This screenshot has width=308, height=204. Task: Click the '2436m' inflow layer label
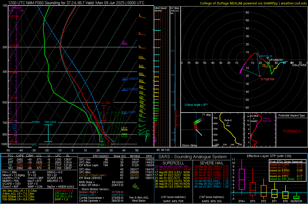tap(35, 122)
